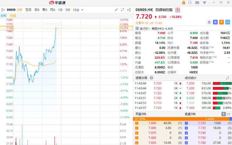232x145 pixels.
Task: Select bid level 2 price 7.680
Action: pos(152,128)
